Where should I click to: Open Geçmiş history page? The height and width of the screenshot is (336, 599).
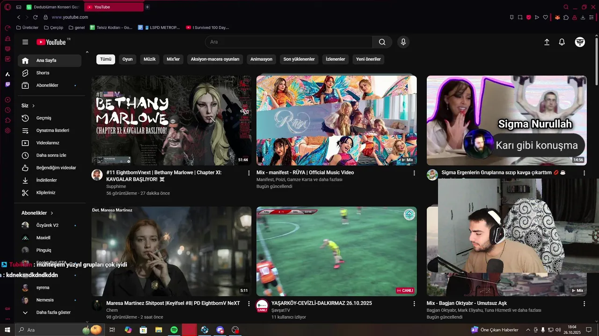pyautogui.click(x=50, y=118)
